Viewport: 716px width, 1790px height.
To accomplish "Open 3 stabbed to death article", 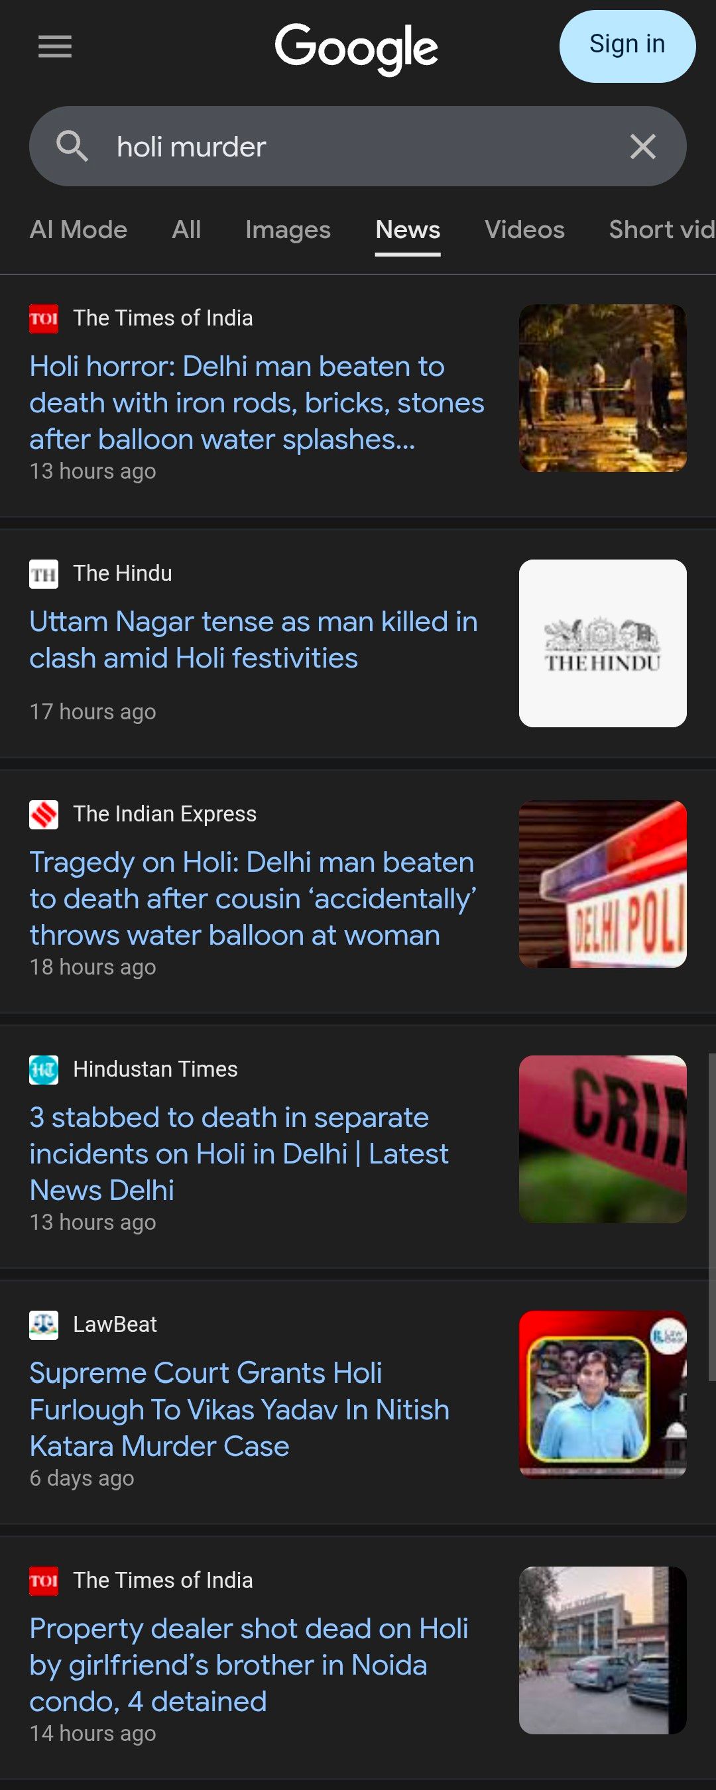I will pyautogui.click(x=239, y=1154).
